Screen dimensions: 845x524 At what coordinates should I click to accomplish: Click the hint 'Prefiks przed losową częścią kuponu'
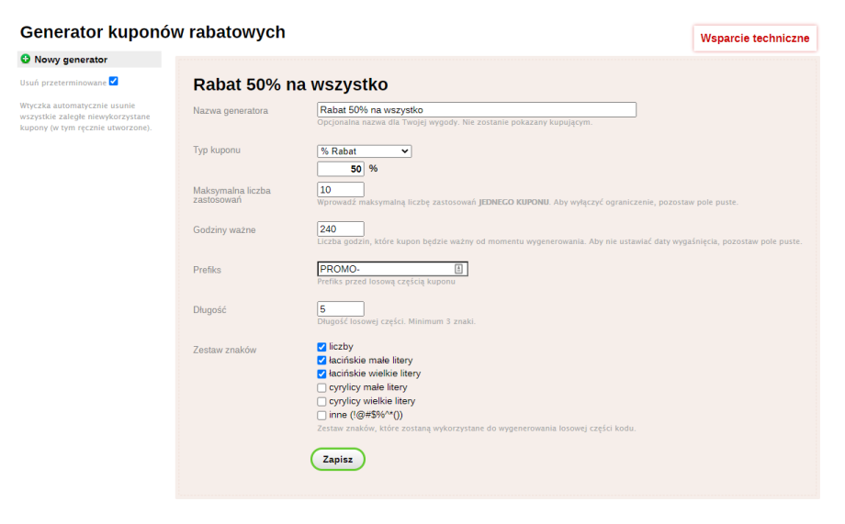(386, 282)
